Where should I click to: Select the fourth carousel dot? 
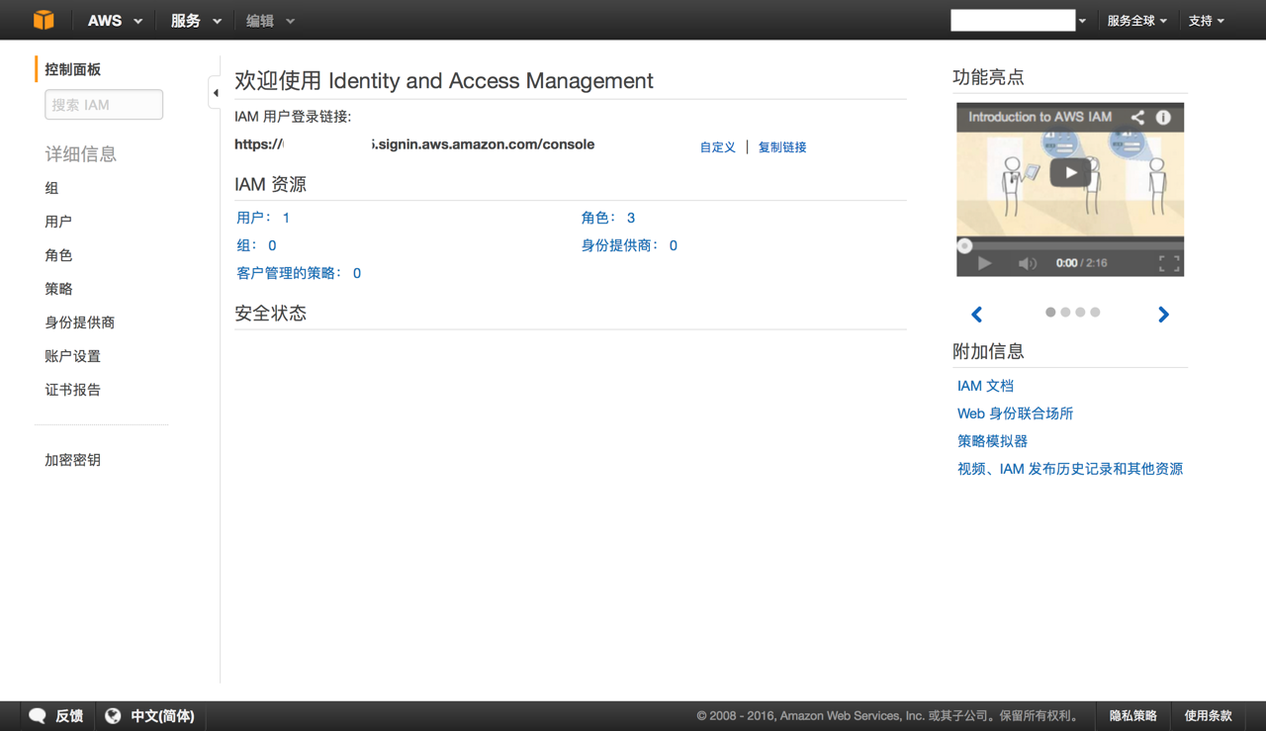point(1095,313)
